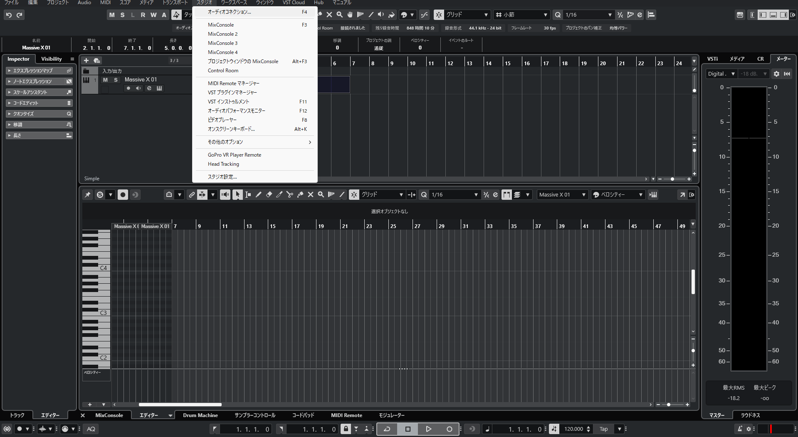The image size is (798, 437).
Task: Open grid type 小節 dropdown
Action: coord(522,15)
